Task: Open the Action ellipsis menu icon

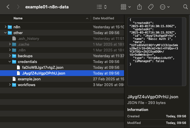Action: point(162,7)
